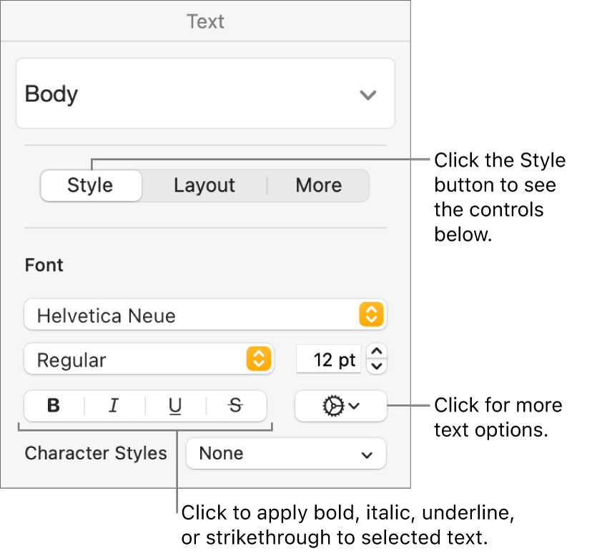Select the Style tab
This screenshot has width=592, height=556.
click(x=90, y=186)
